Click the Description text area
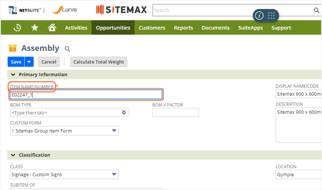Screen dimensions: 322x190 pyautogui.click(x=299, y=125)
